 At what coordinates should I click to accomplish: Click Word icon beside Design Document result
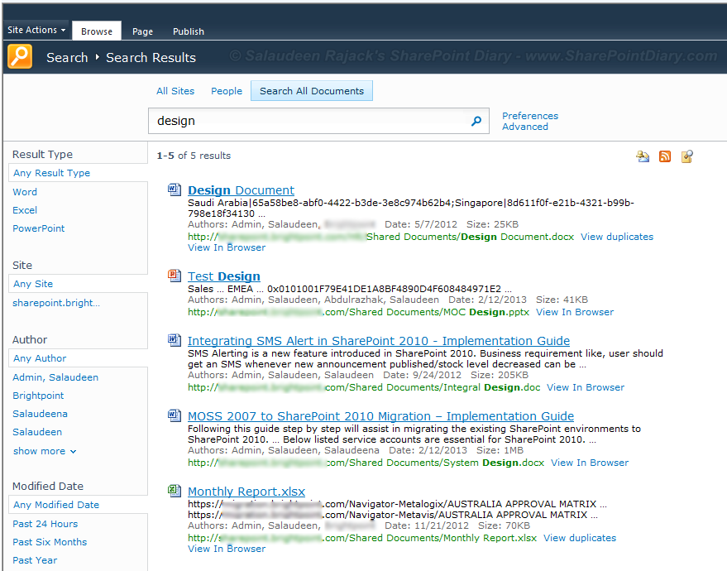[175, 190]
